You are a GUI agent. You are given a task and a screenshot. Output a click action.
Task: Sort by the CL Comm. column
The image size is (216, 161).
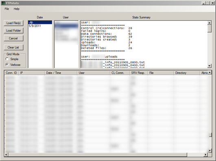(120, 73)
